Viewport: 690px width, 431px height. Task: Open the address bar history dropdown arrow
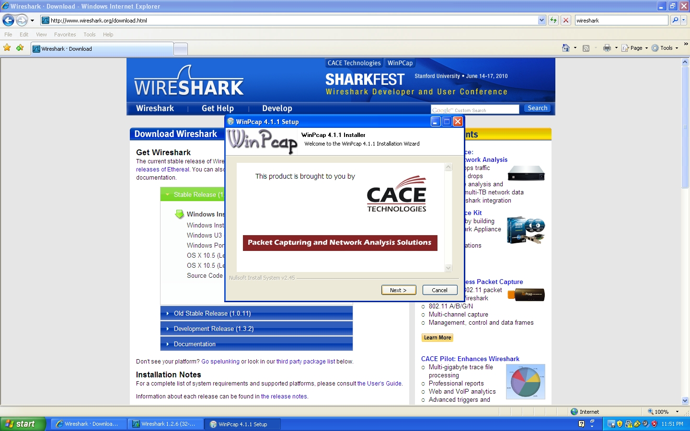tap(541, 20)
